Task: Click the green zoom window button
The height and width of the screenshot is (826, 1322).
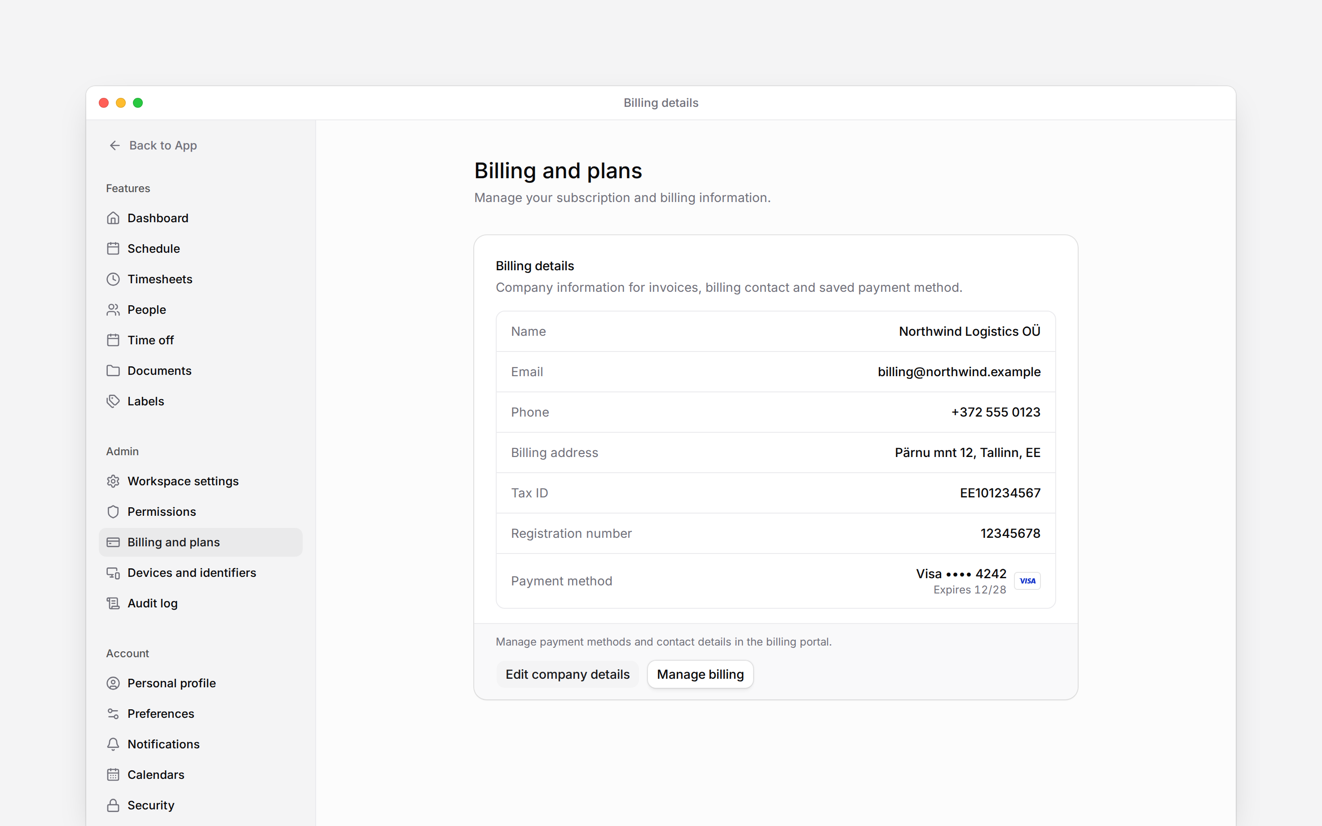Action: pyautogui.click(x=138, y=103)
